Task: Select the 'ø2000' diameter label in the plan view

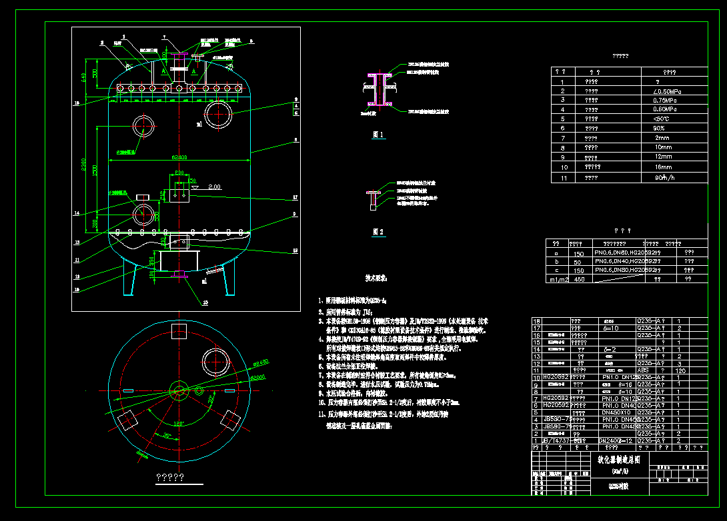Action: pos(258,378)
